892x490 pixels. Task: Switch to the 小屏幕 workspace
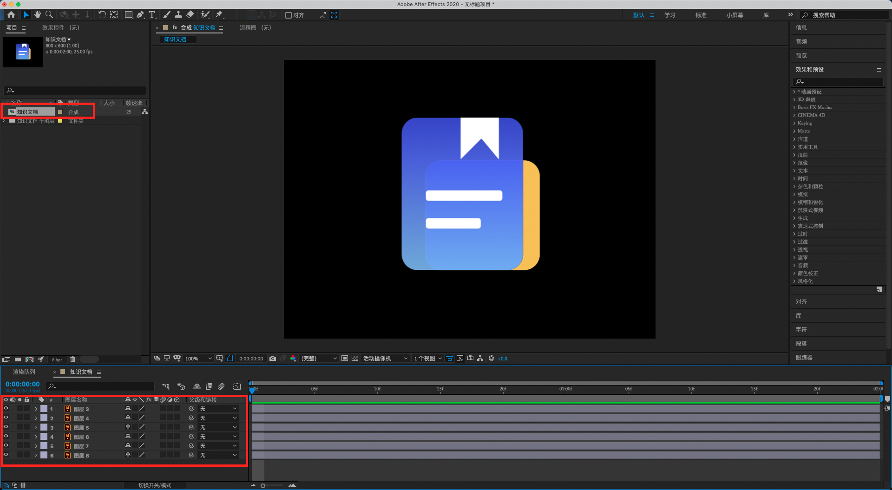735,15
